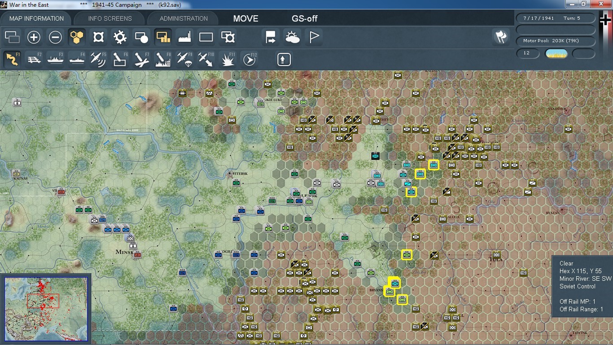The image size is (613, 345).
Task: Switch to the Administration tab
Action: (184, 18)
